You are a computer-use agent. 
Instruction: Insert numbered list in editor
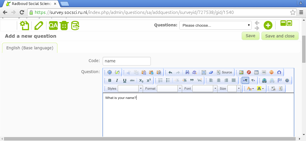[x=160, y=80]
